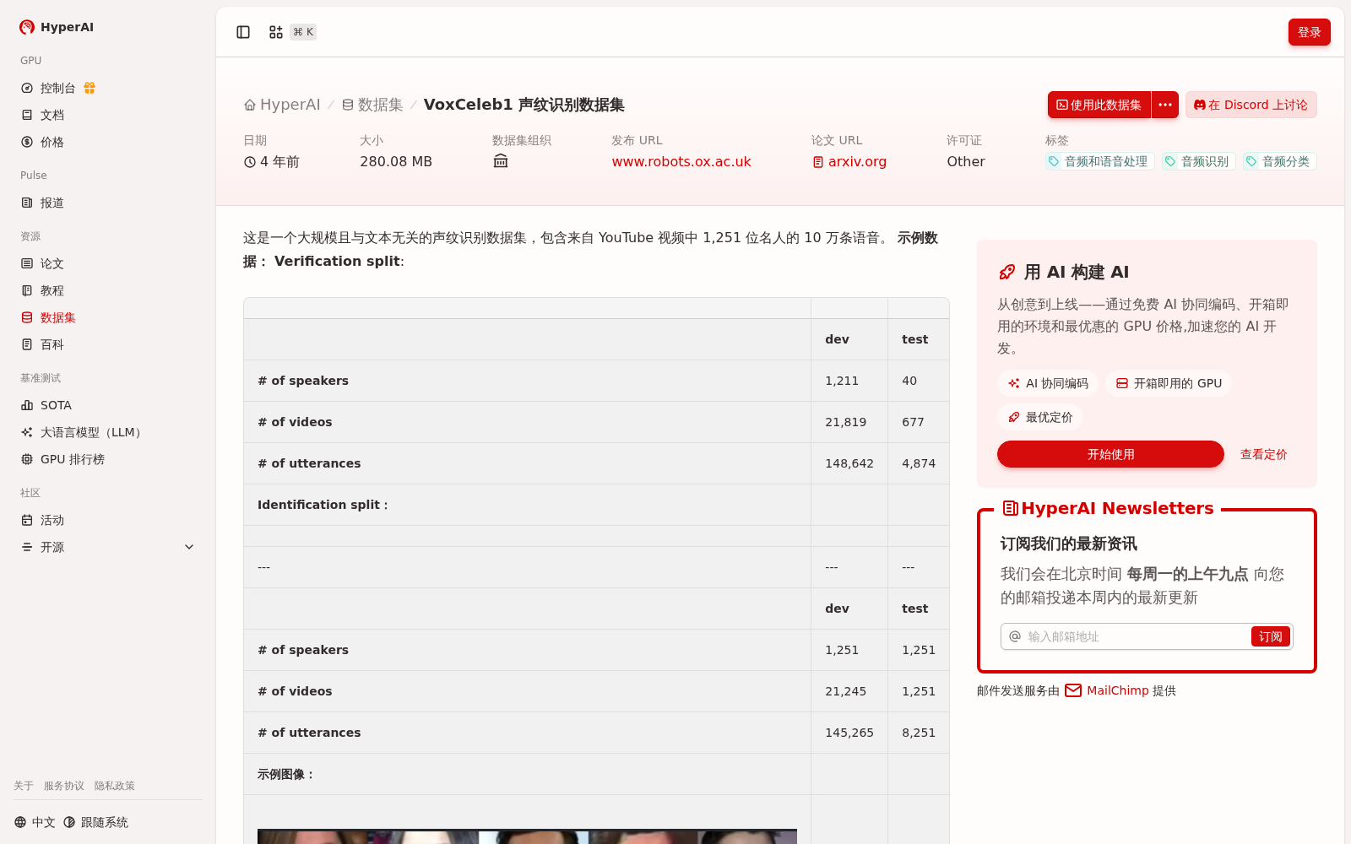This screenshot has width=1351, height=844.
Task: Click the 21,819 videos cell
Action: click(x=849, y=422)
